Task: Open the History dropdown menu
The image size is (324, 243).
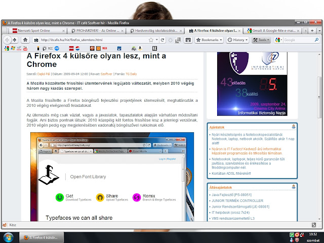Action: [x=237, y=40]
